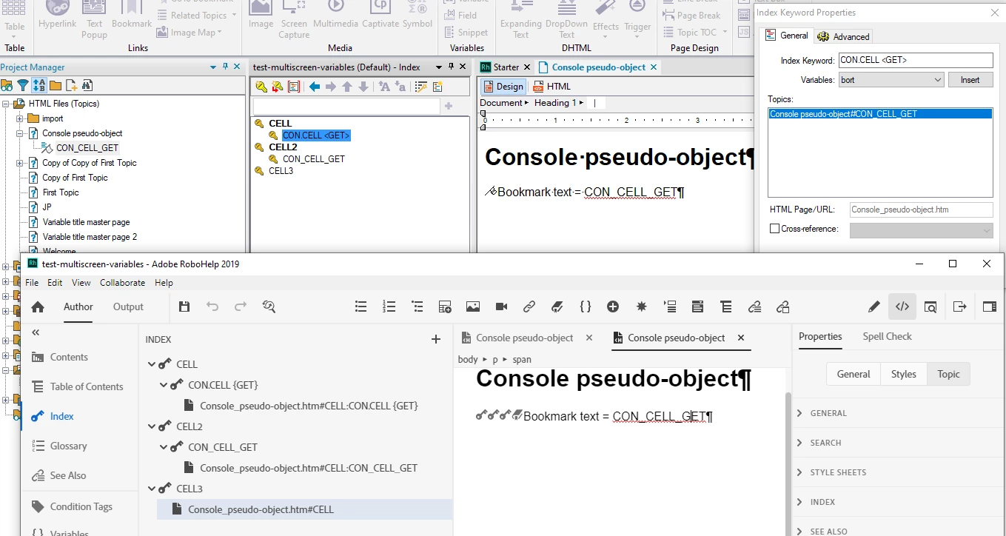This screenshot has width=1006, height=536.
Task: Click the Insert Image icon in RoboHelp 2019
Action: click(x=473, y=306)
